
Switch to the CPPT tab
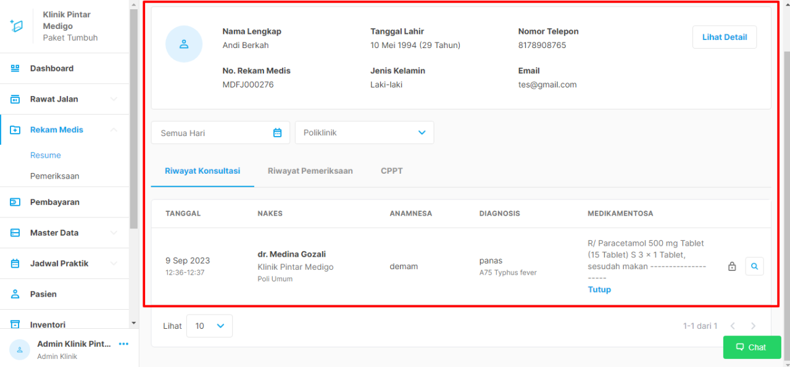pyautogui.click(x=391, y=171)
